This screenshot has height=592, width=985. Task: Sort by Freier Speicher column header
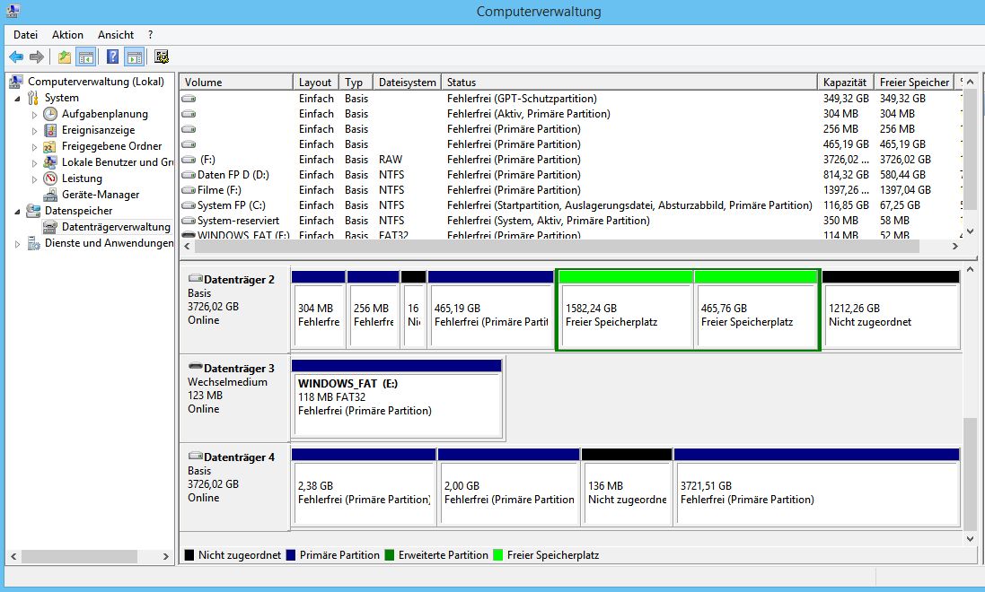click(x=914, y=83)
